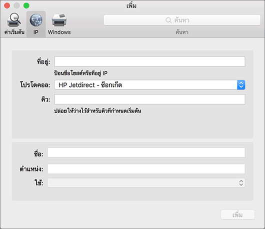Click the green zoom window button
This screenshot has width=265, height=229.
point(26,5)
